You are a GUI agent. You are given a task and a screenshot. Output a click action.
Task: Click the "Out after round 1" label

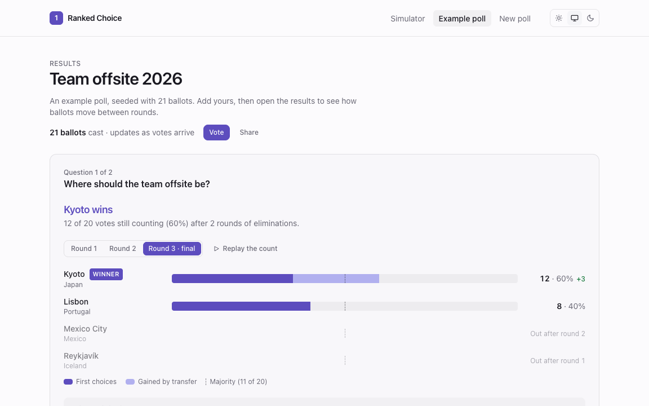[x=558, y=361]
